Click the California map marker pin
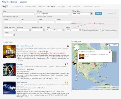This screenshot has width=121, height=99. 73,63
